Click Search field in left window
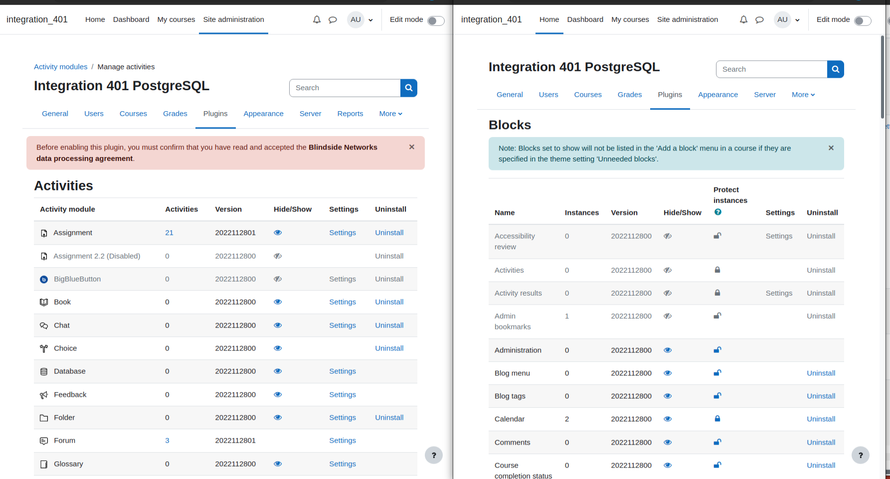This screenshot has height=479, width=890. [x=345, y=88]
